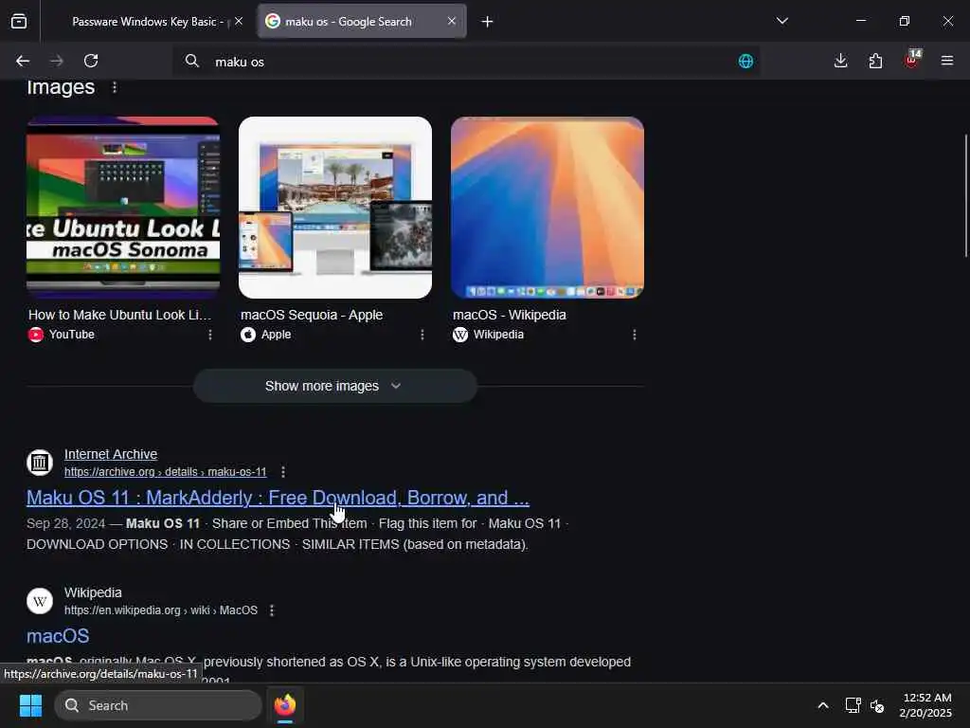
Task: Click the translate globe icon in address bar
Action: 745,61
